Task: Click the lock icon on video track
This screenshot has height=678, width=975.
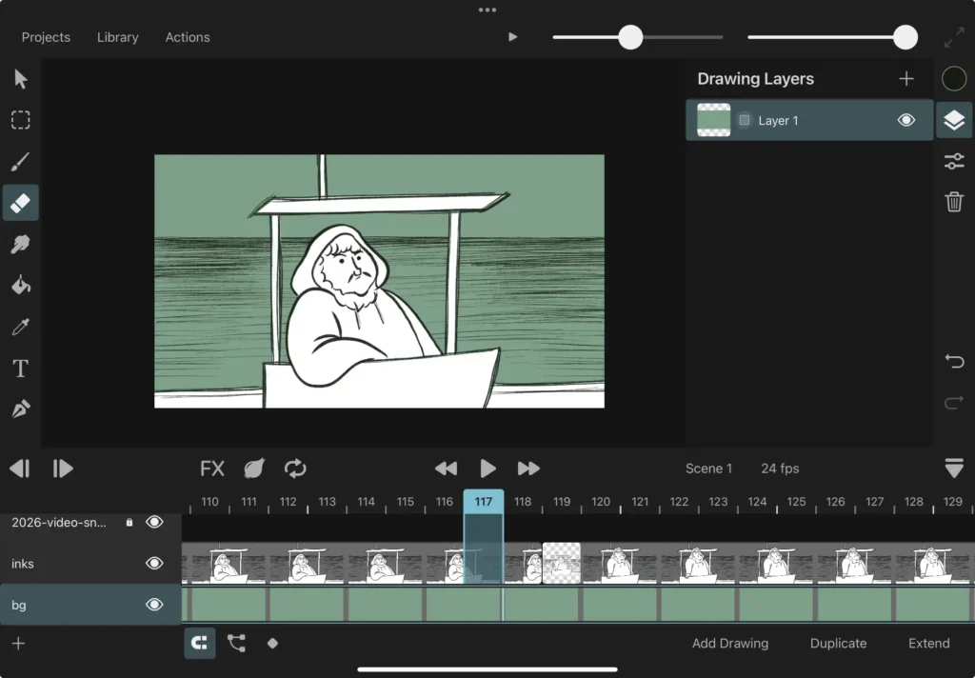Action: click(129, 523)
